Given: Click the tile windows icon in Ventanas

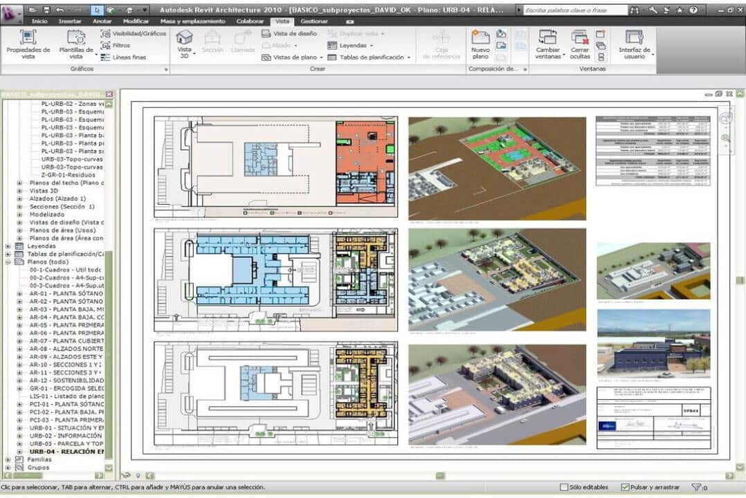Looking at the screenshot, I should click(x=601, y=57).
